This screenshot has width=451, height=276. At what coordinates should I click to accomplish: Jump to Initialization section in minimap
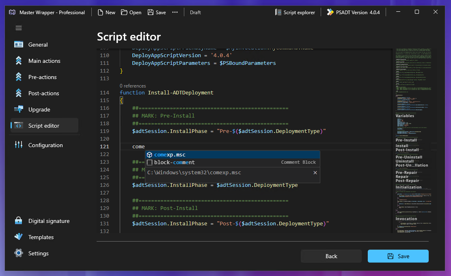coord(408,187)
